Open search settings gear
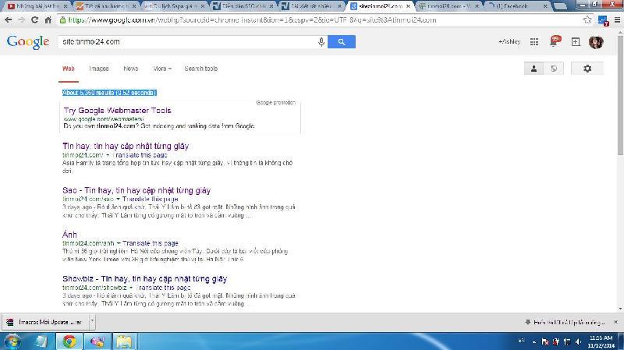 (587, 69)
